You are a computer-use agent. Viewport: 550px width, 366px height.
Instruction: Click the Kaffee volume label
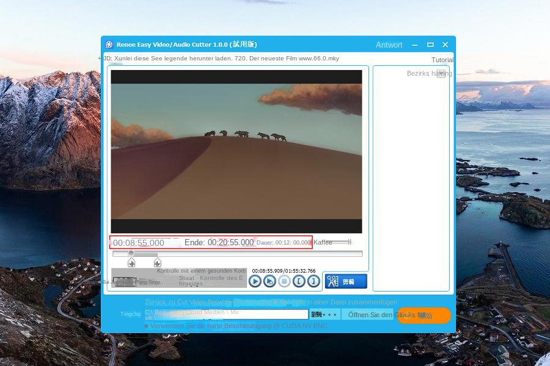323,242
